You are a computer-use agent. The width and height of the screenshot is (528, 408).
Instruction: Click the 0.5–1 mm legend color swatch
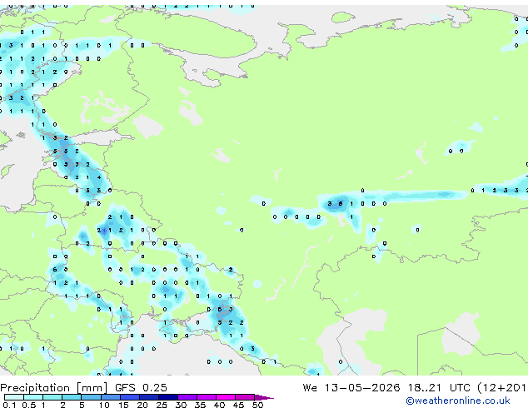coord(33,397)
